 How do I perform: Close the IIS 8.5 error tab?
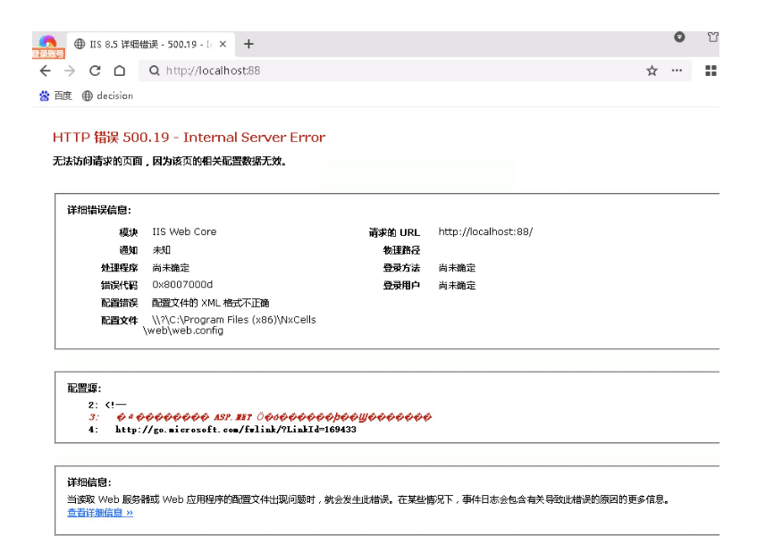[223, 44]
